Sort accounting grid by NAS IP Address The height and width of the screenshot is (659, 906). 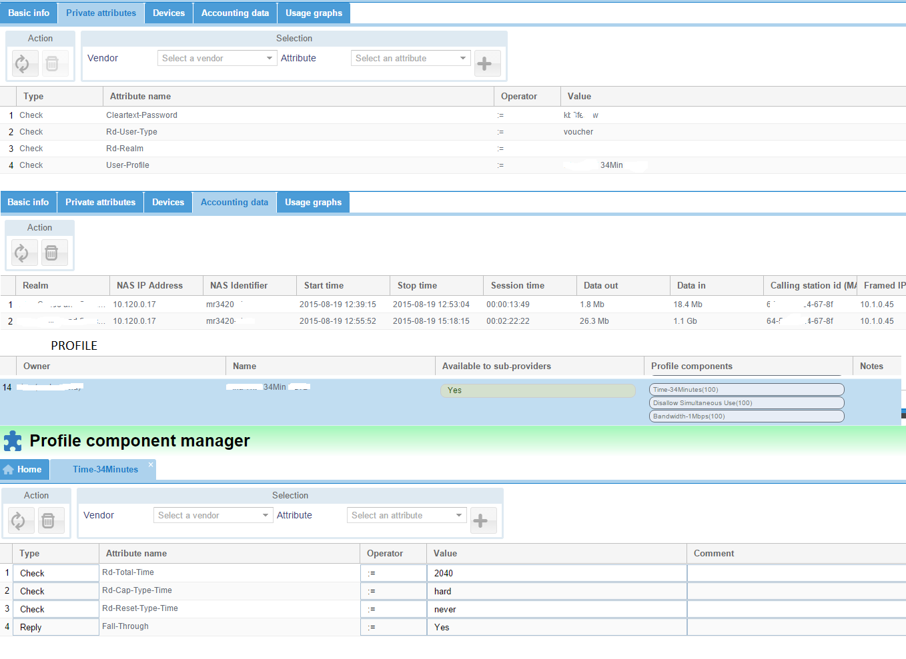coord(156,286)
